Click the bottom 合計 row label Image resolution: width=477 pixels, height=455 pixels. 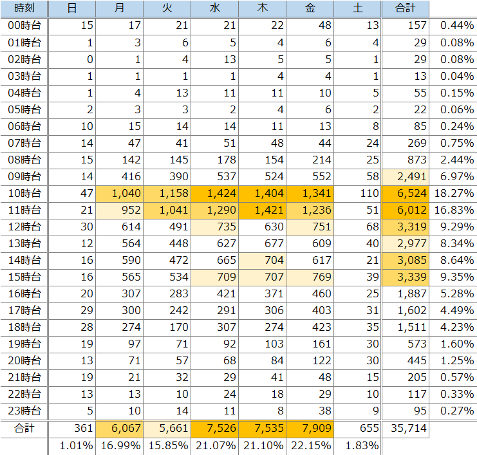(24, 429)
